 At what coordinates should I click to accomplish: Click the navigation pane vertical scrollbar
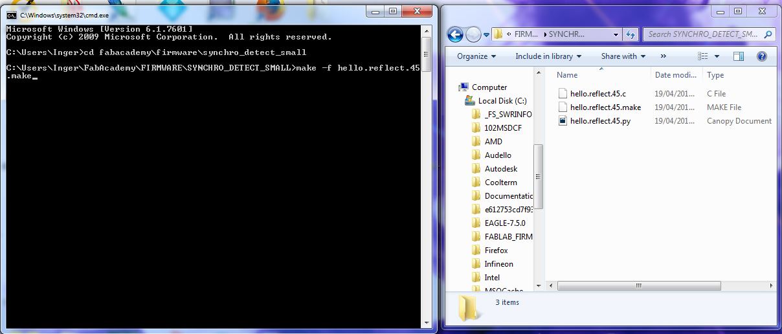(x=538, y=178)
